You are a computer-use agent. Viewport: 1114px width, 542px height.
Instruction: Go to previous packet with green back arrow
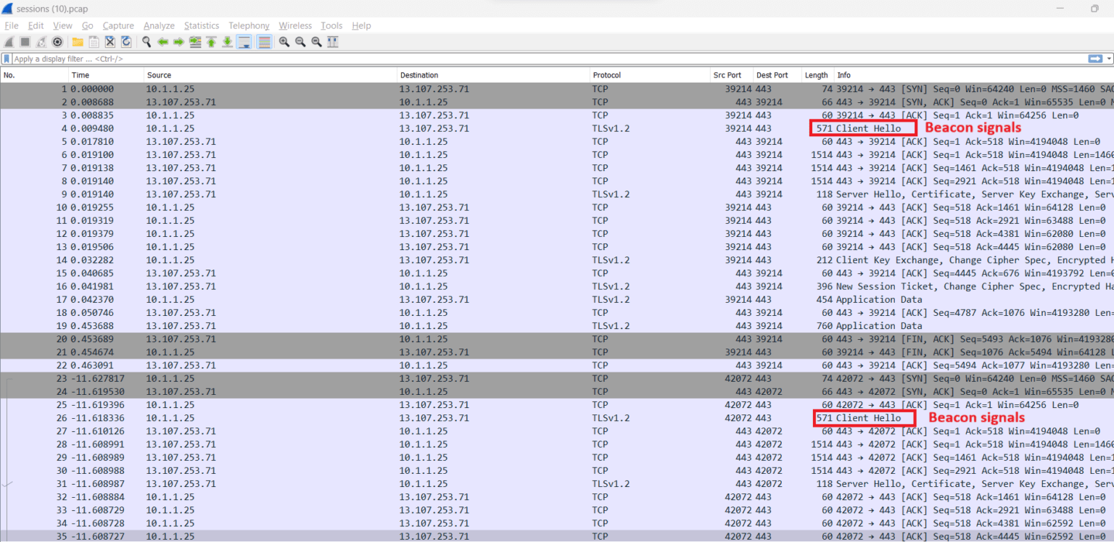click(162, 41)
